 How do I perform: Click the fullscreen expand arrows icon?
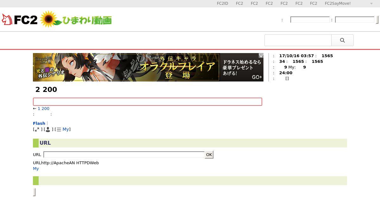(x=37, y=130)
